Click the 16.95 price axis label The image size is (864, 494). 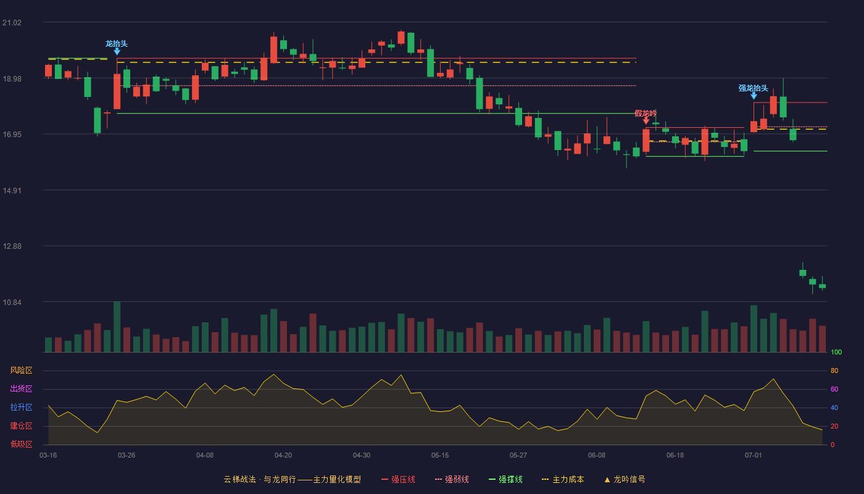(x=12, y=135)
